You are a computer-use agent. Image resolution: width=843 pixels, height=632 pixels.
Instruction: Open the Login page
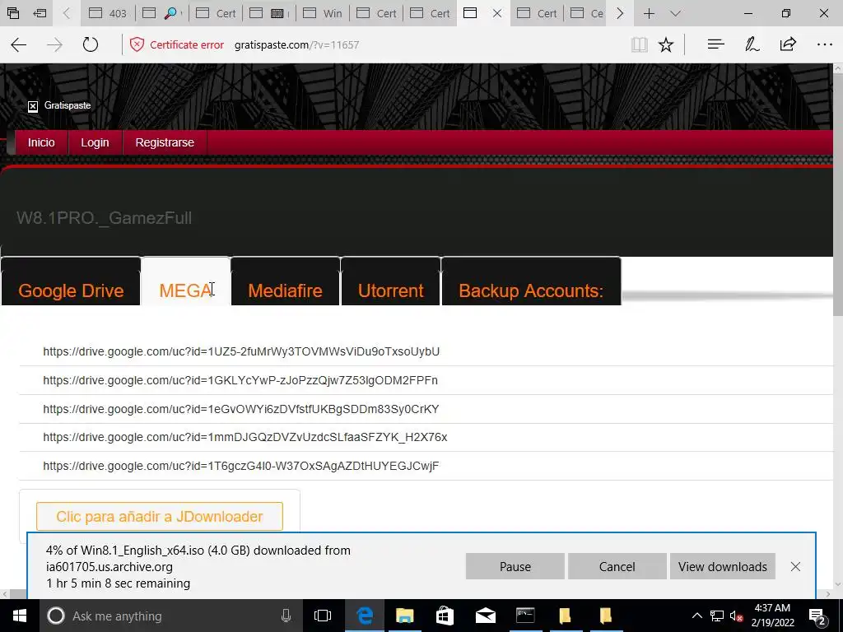[95, 142]
